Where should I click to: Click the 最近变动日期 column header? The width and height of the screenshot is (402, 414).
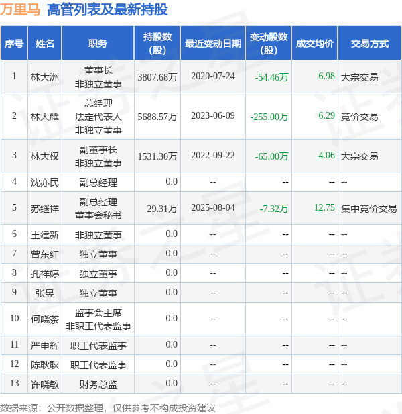point(213,44)
